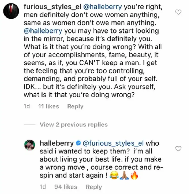Tap the @halleberry mention before "you may have"
Image resolution: width=189 pixels, height=194 pixels.
pos(43,31)
